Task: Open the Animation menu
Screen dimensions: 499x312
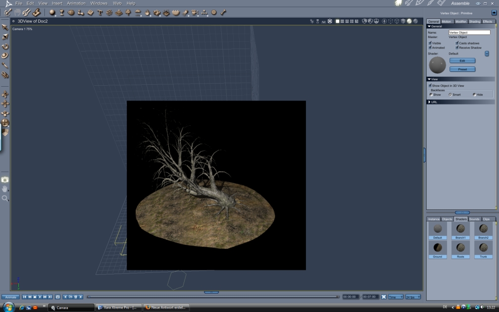Action: tap(76, 3)
